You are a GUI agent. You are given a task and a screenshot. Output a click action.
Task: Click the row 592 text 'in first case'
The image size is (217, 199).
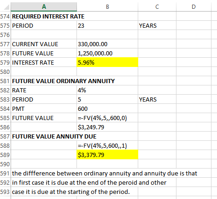[89, 182]
